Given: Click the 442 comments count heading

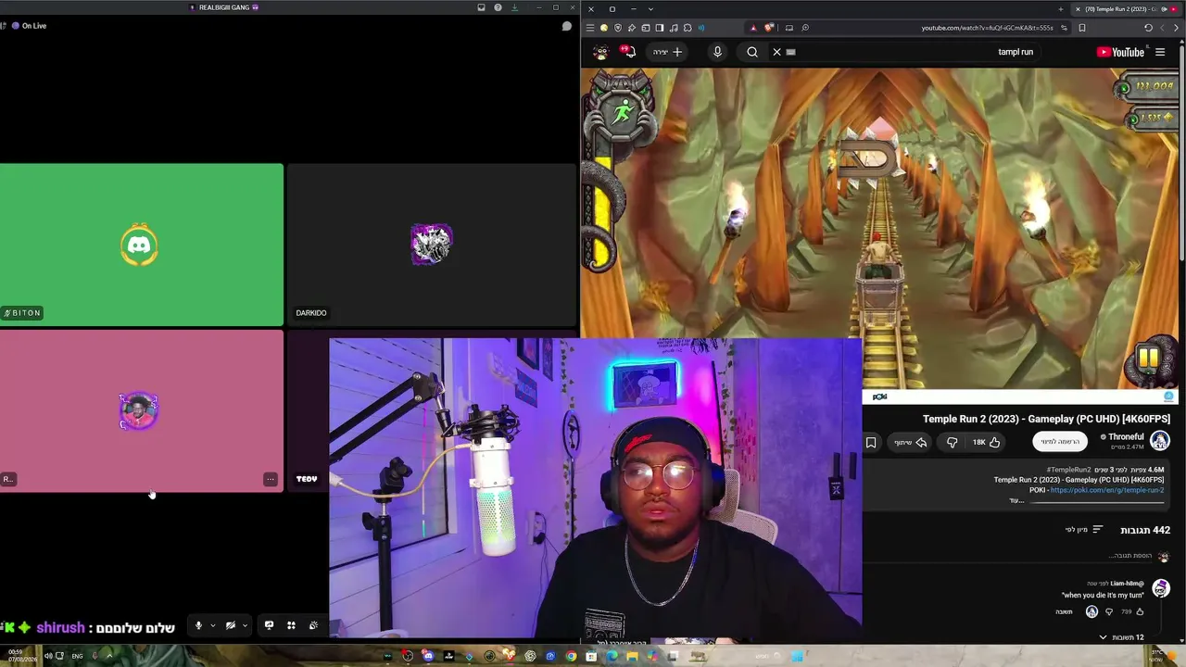Looking at the screenshot, I should coord(1145,530).
